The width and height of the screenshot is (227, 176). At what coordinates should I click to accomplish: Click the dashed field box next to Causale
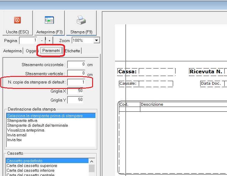156,84
